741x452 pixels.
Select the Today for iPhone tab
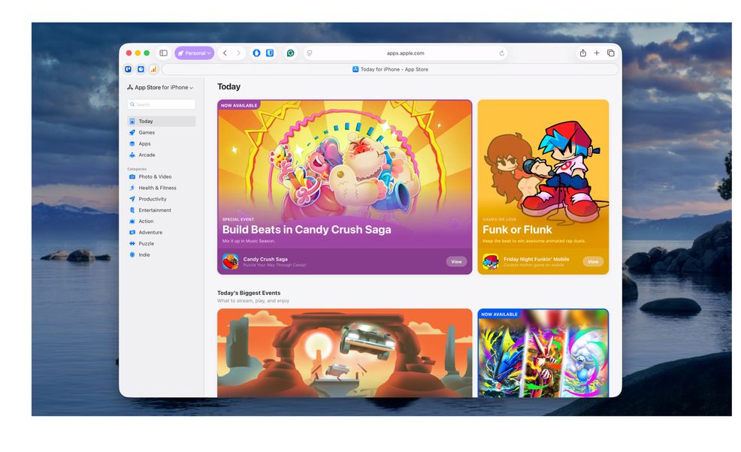[390, 69]
